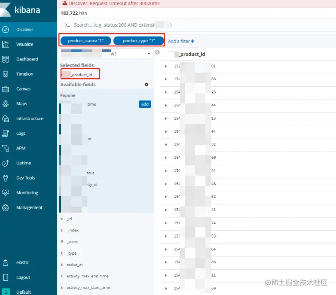The image size is (336, 295).
Task: Click the product_status: "1" filter pill
Action: [x=86, y=41]
